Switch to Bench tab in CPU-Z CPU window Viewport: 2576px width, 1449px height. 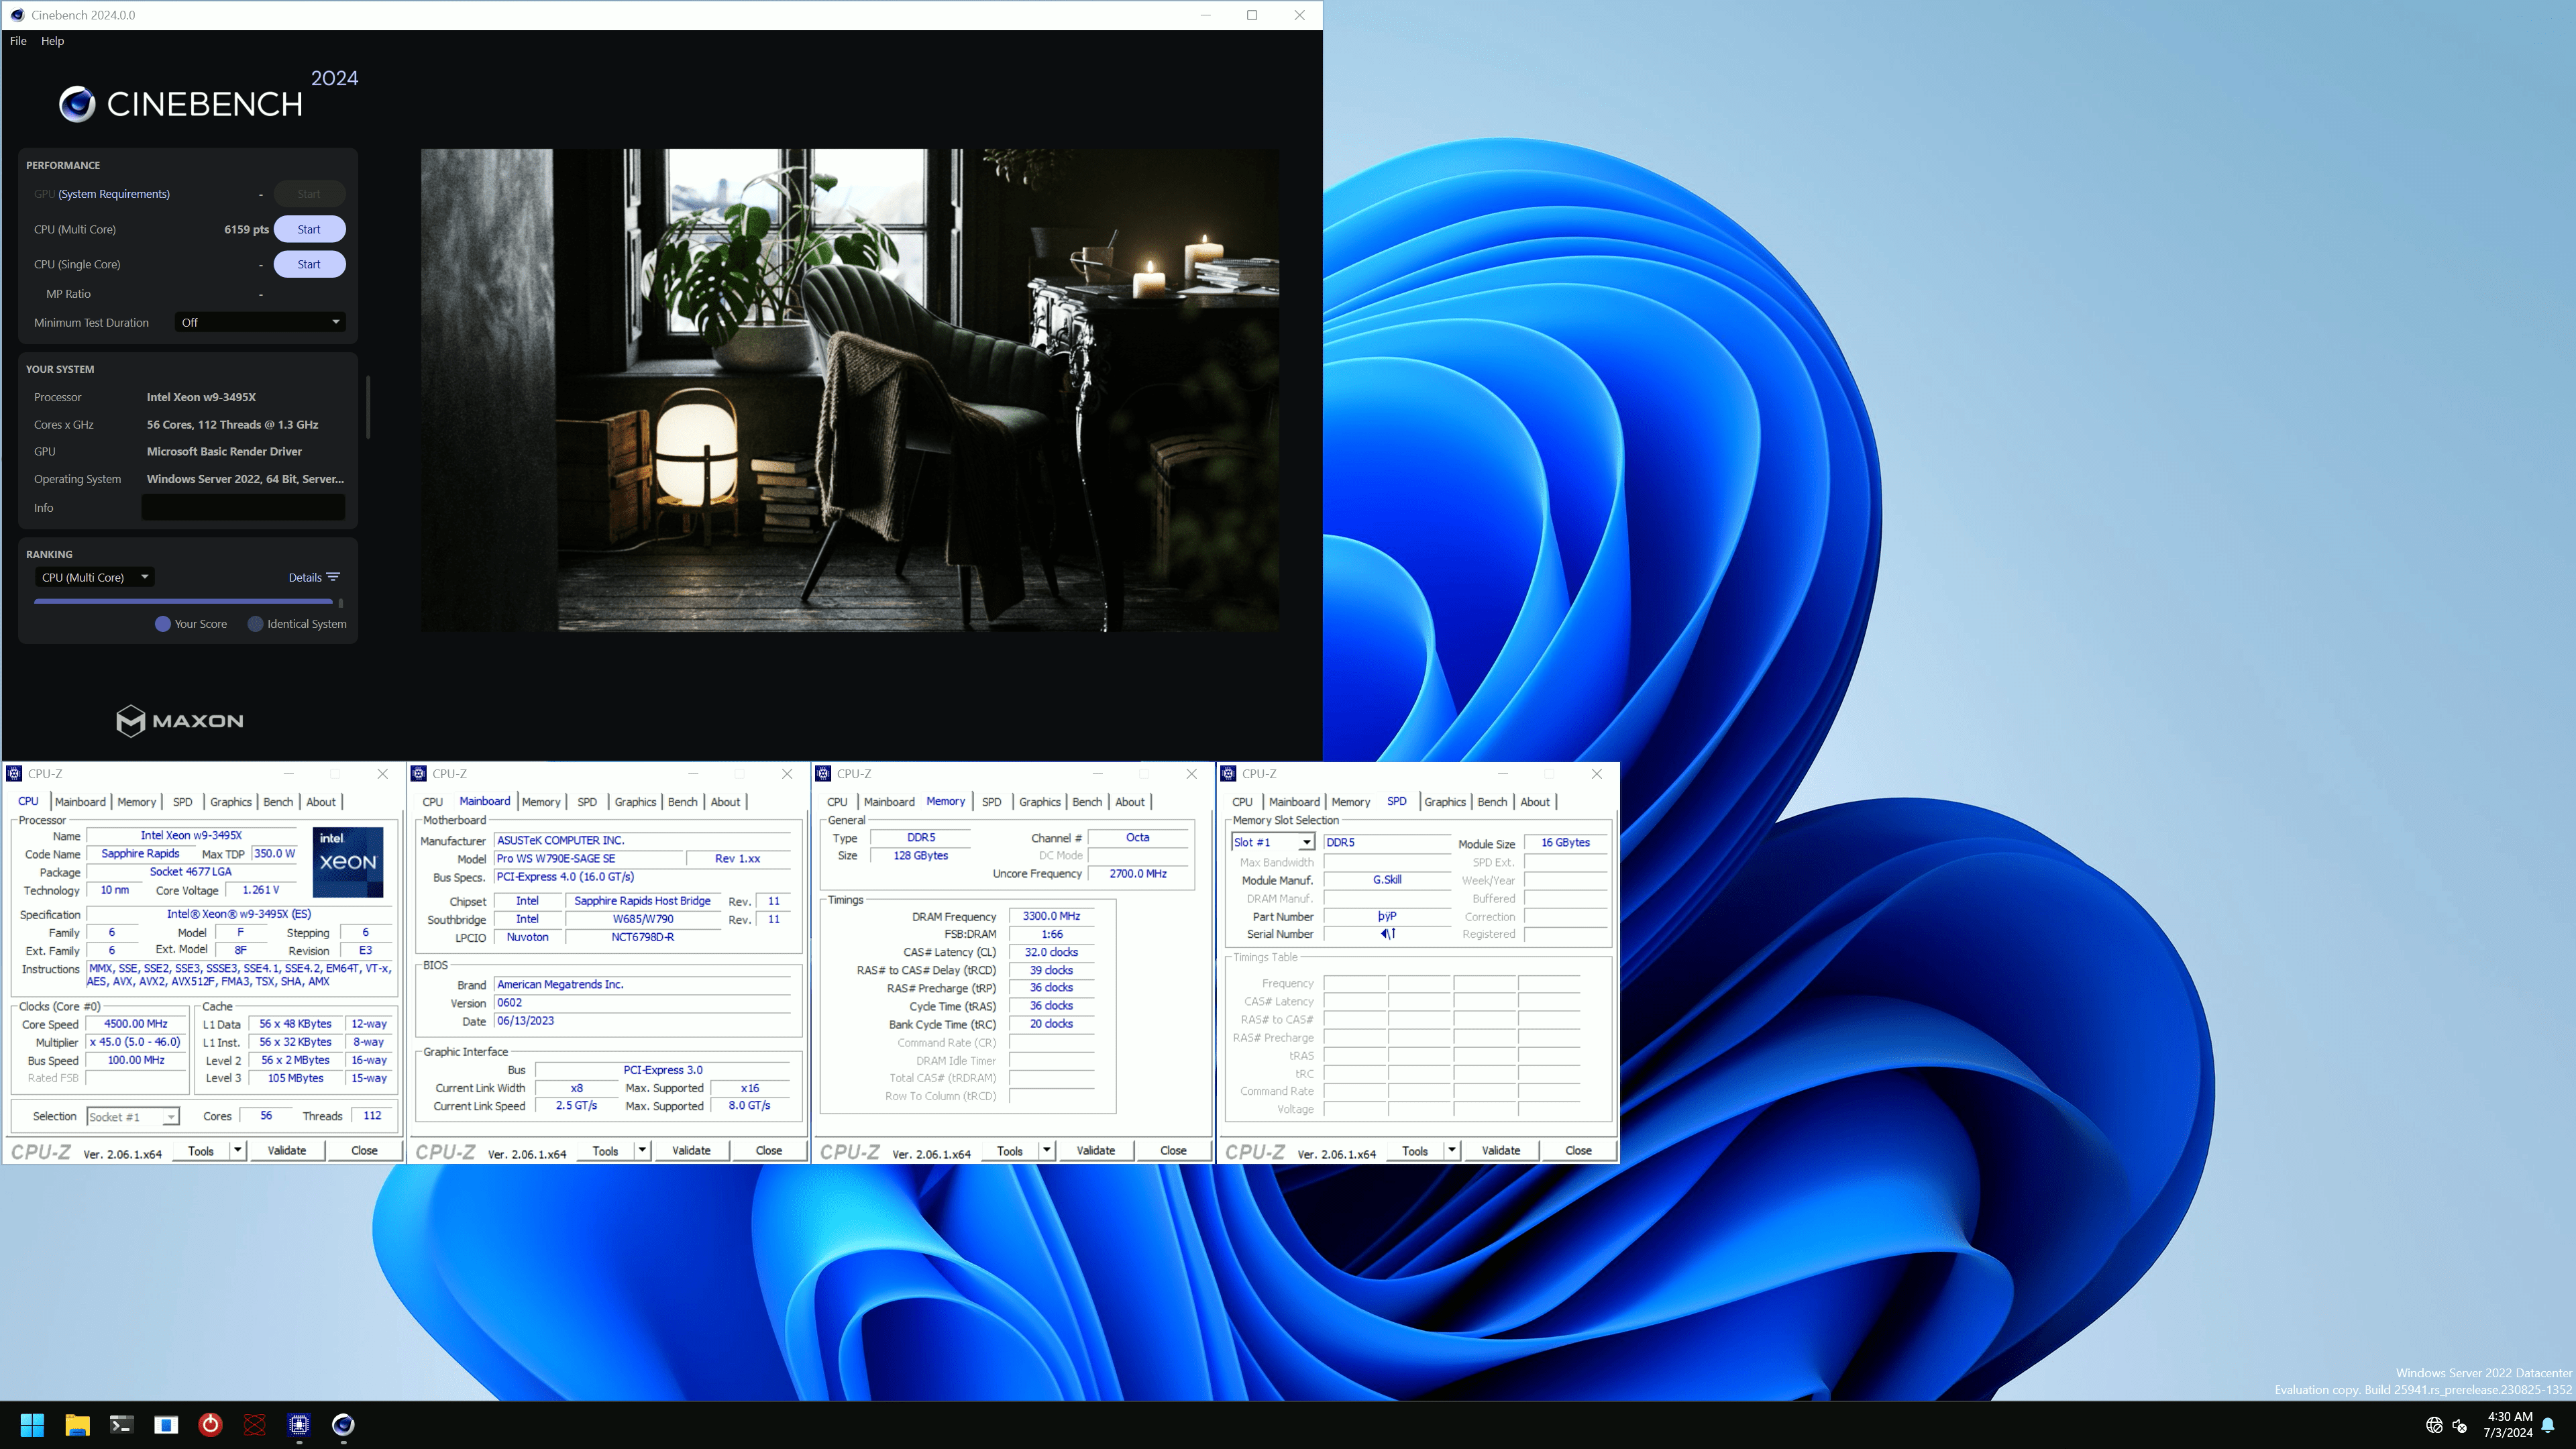(278, 802)
